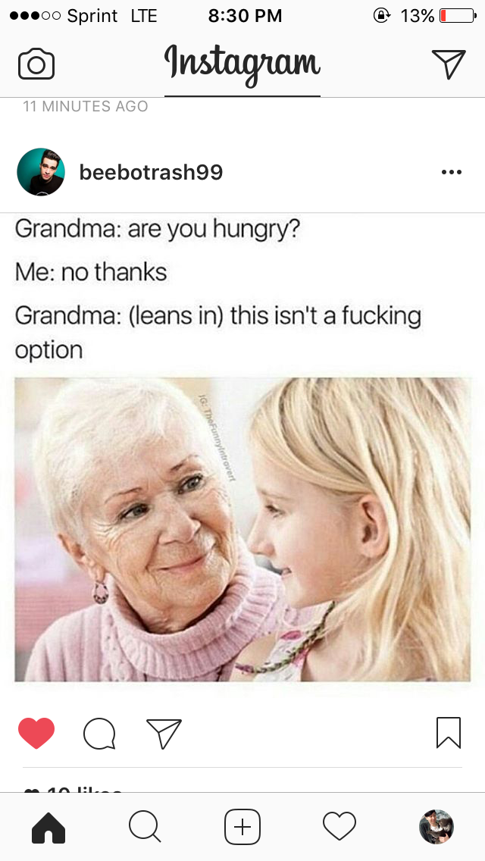This screenshot has width=485, height=861.
Task: Tap the Instagram logo title
Action: point(242,64)
